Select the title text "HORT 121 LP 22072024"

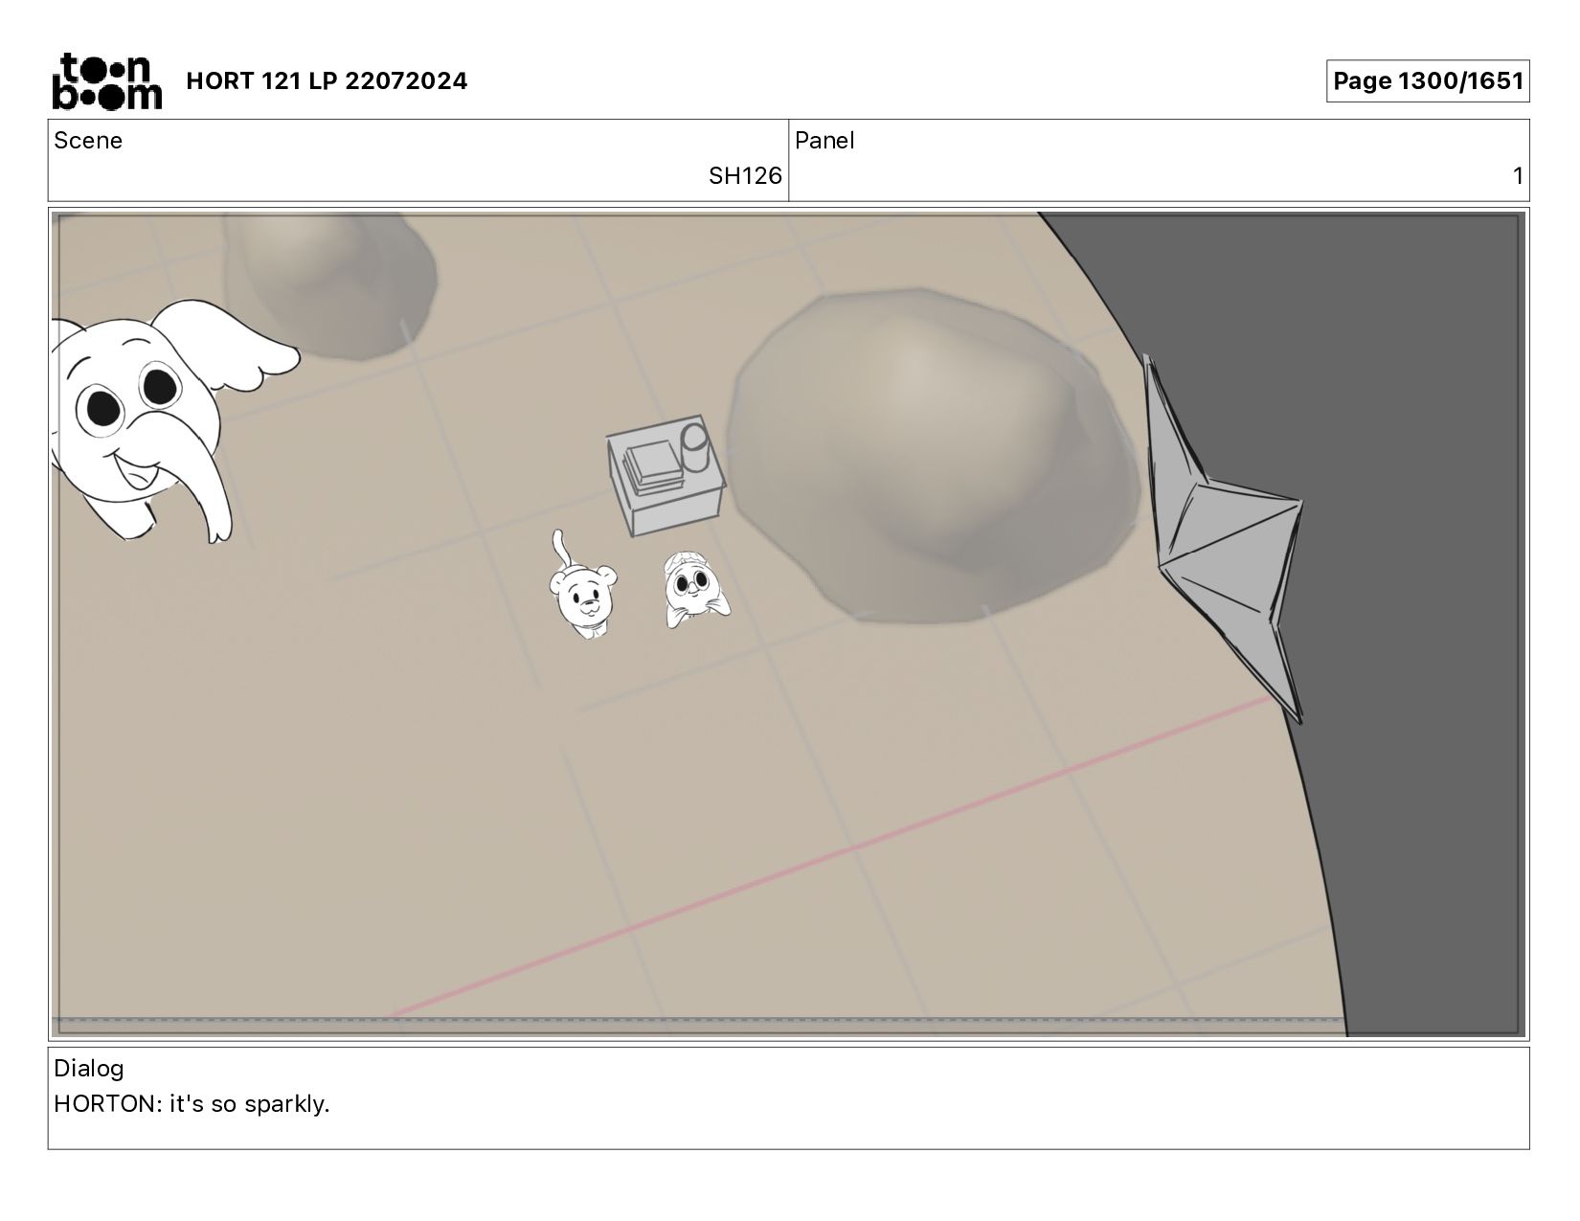tap(327, 81)
